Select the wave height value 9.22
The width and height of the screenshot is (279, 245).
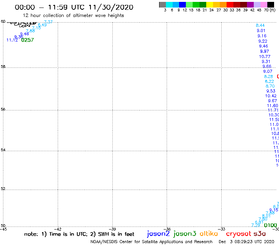tap(263, 41)
